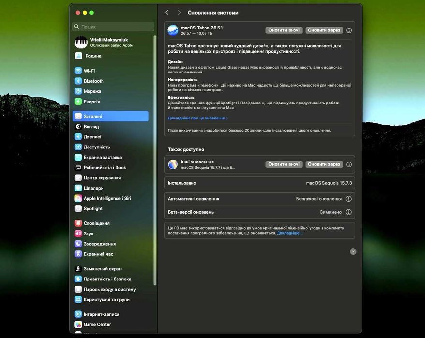Open Замкнений екран lock icon
The height and width of the screenshot is (338, 425).
[78, 269]
